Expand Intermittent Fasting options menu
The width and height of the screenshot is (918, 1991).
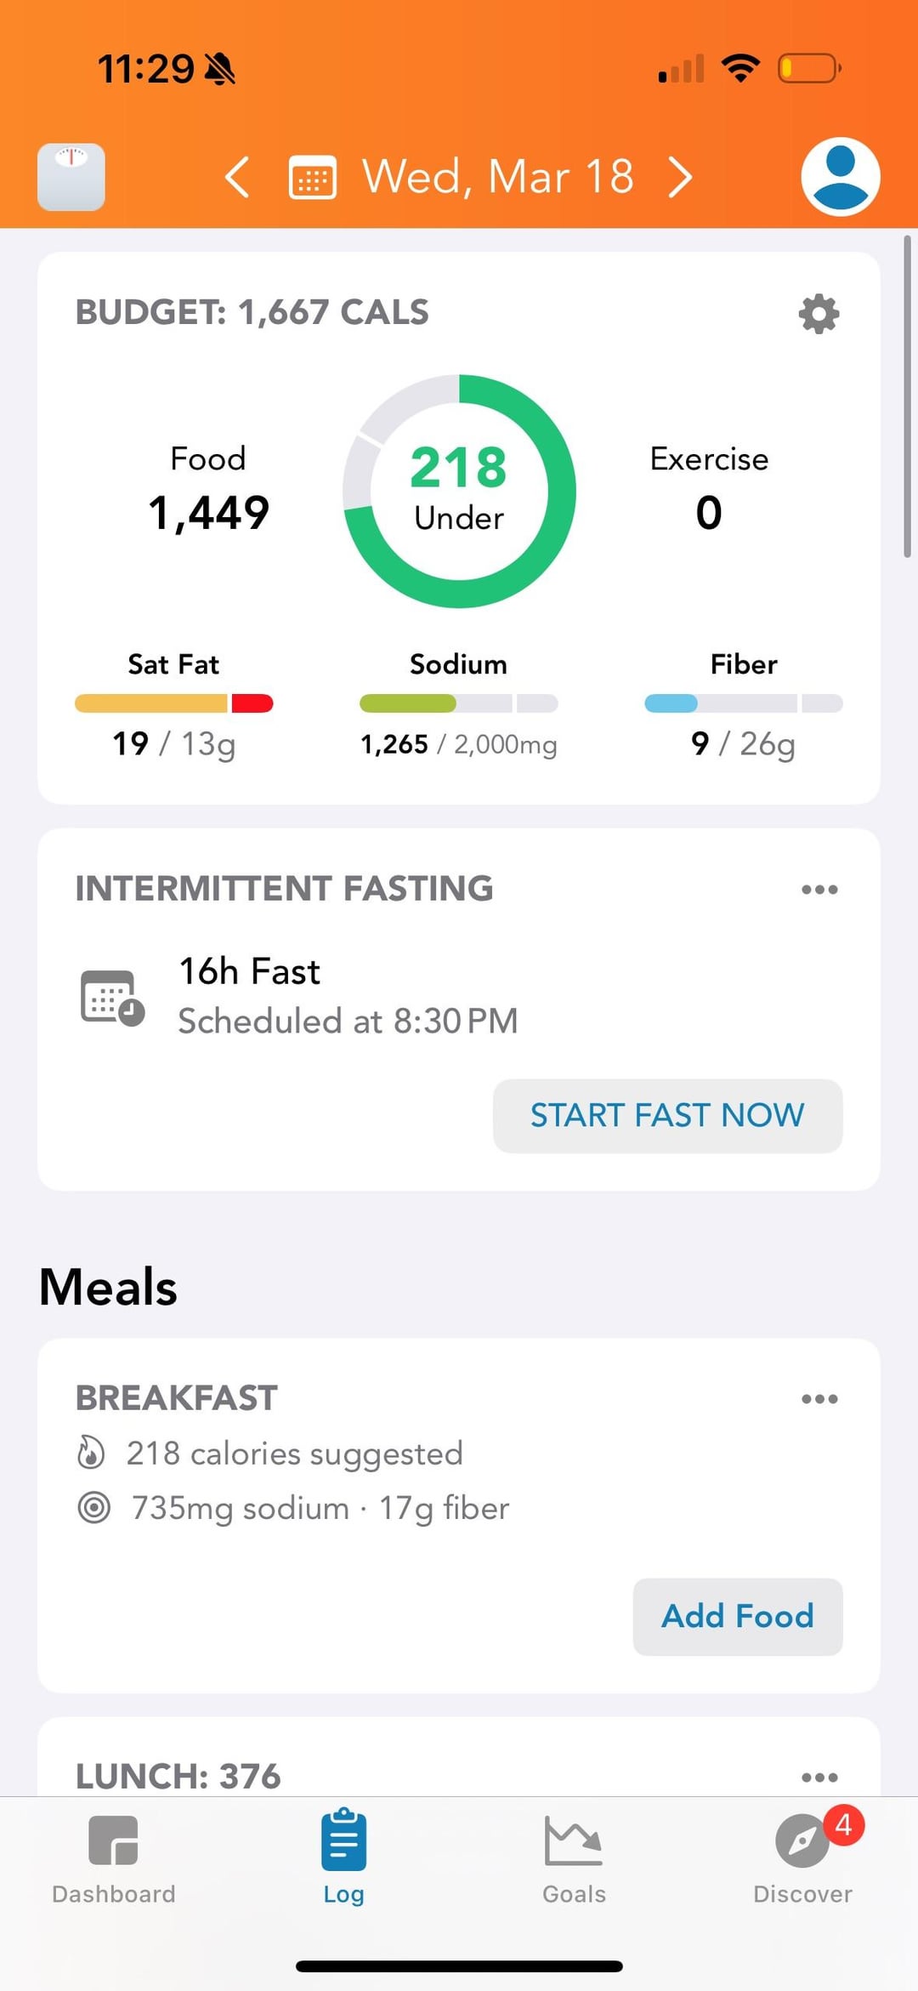tap(819, 890)
